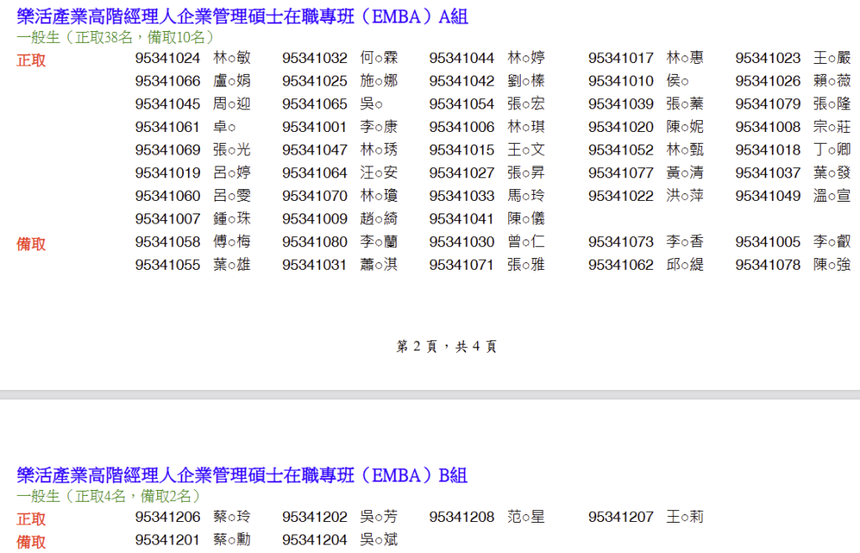Viewport: 860px width, 553px height.
Task: Select applicant number 95341078
Action: coord(768,265)
